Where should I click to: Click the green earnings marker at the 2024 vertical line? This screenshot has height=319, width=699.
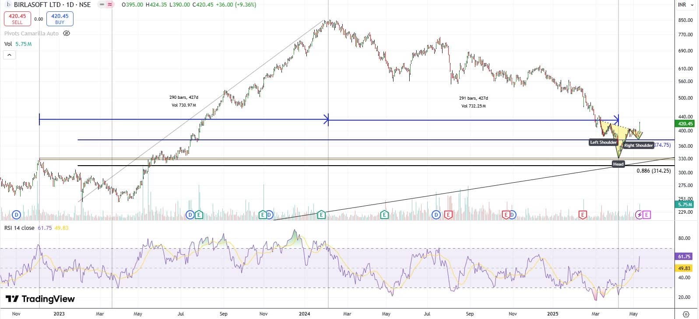coord(321,215)
